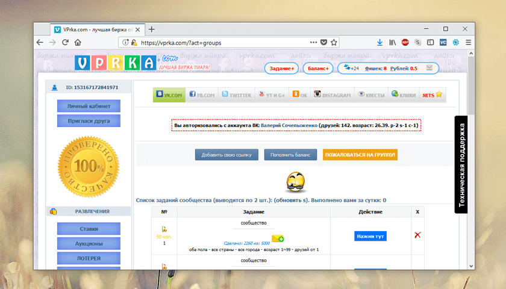Open the VC extension icon
The width and height of the screenshot is (506, 289).
(x=443, y=42)
